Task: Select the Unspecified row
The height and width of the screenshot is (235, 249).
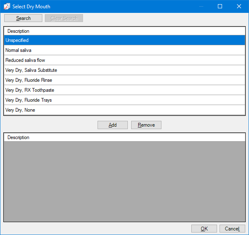Action: pos(124,40)
